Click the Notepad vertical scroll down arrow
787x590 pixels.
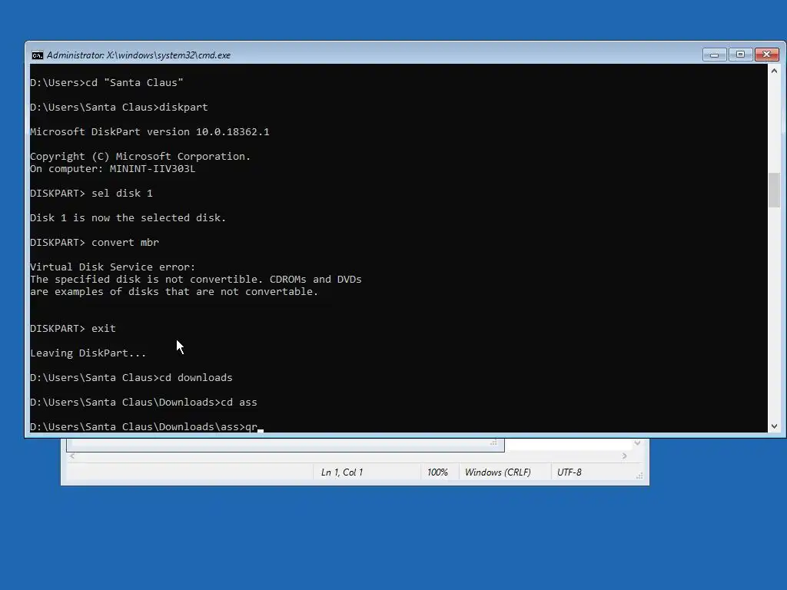pos(637,443)
